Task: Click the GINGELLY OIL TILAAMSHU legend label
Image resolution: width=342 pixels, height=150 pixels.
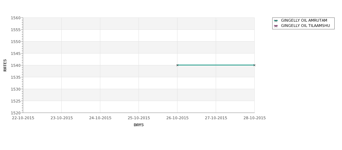Action: [306, 26]
